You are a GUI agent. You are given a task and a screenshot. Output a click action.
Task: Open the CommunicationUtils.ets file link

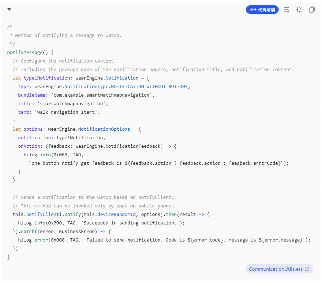(279, 269)
